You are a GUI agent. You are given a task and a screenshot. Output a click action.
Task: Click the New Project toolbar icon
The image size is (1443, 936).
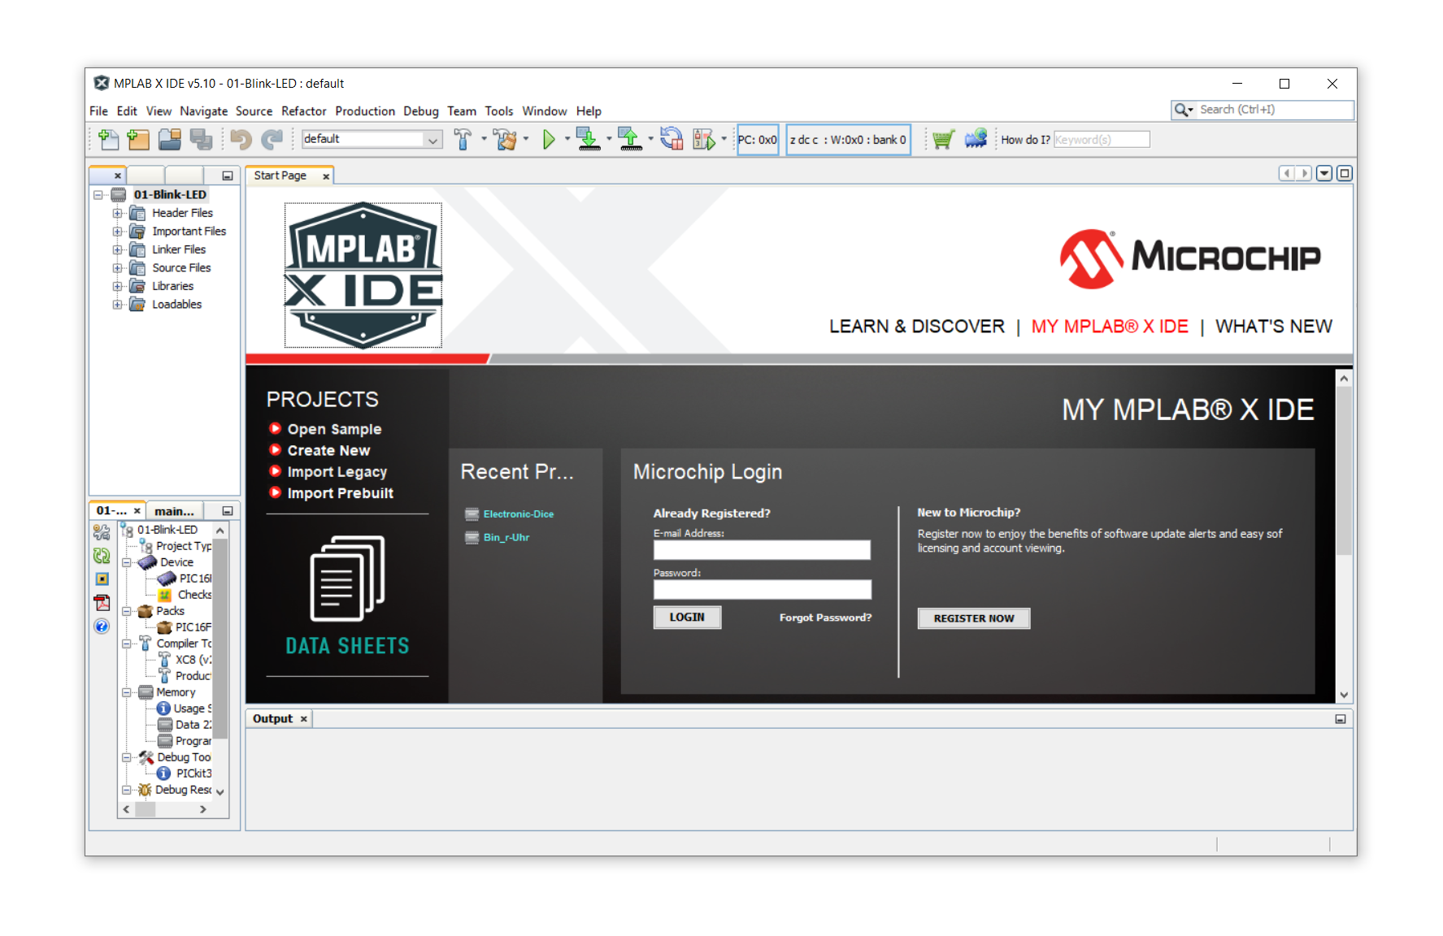pyautogui.click(x=138, y=140)
